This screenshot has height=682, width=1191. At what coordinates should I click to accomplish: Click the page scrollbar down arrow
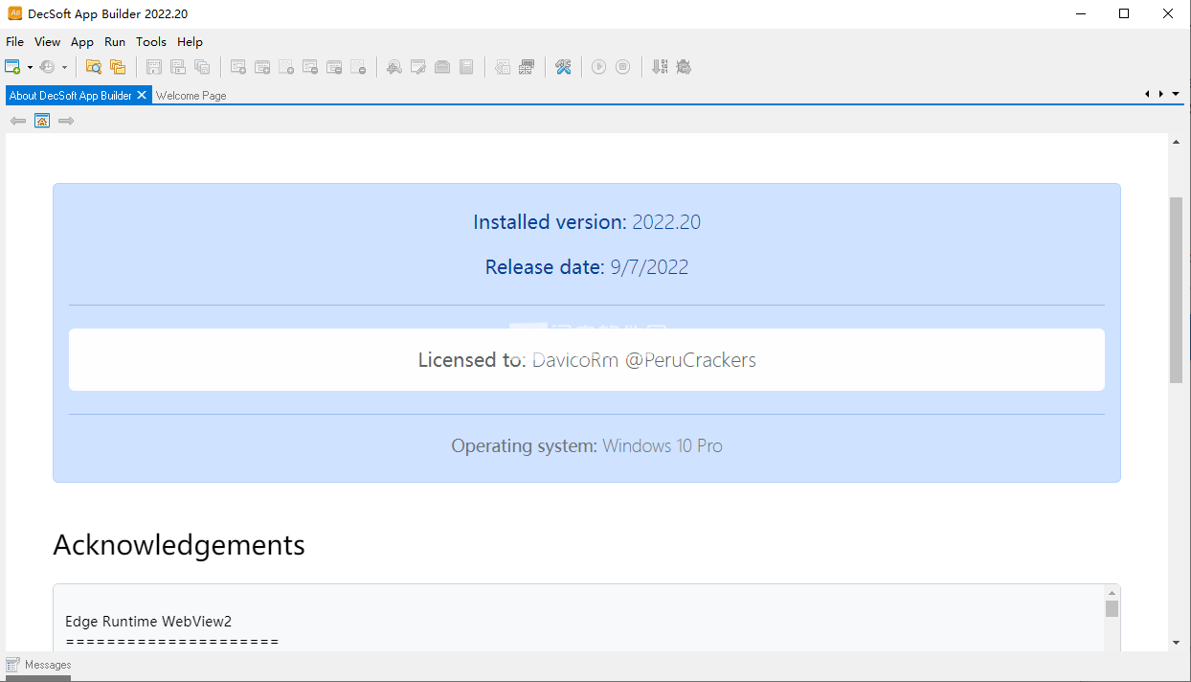pyautogui.click(x=1177, y=643)
